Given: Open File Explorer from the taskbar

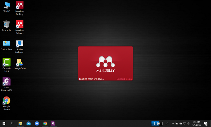Looking at the screenshot, I should 20,123.
